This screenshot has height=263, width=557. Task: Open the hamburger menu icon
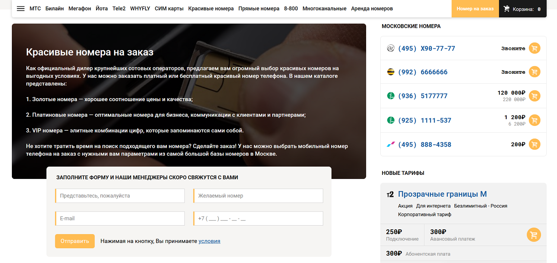[x=21, y=9]
